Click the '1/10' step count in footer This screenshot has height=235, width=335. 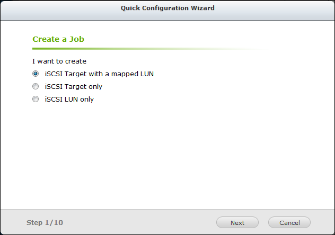54,223
